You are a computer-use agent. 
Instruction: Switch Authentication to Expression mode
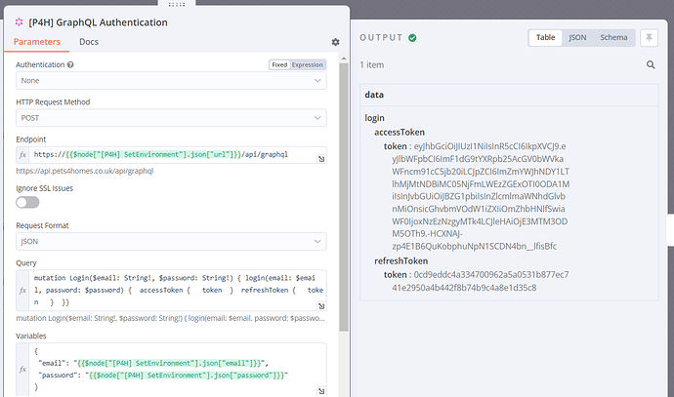coord(308,64)
